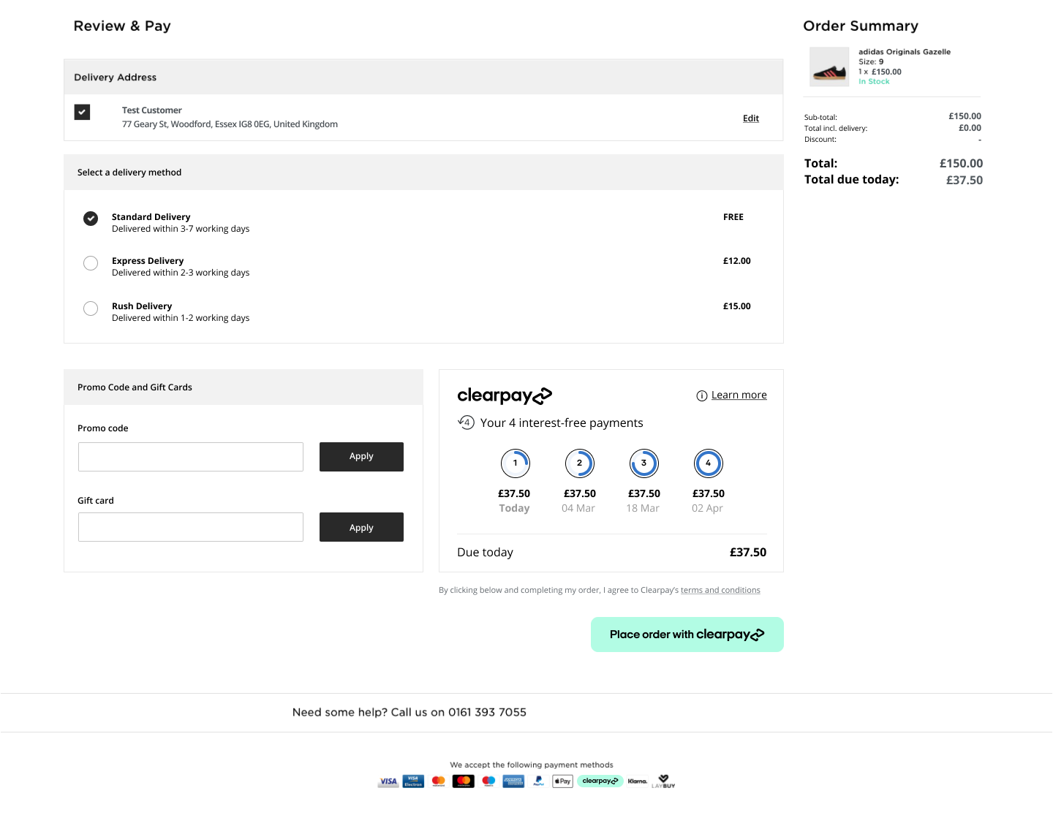Image resolution: width=1053 pixels, height=837 pixels.
Task: Select Standard Delivery radio option
Action: [x=91, y=219]
